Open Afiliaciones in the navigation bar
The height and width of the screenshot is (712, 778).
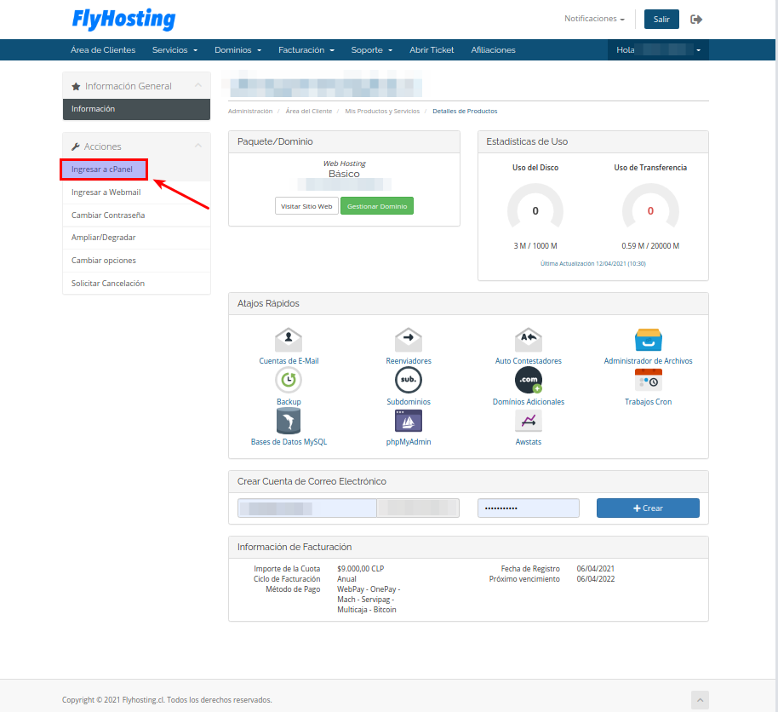click(493, 49)
